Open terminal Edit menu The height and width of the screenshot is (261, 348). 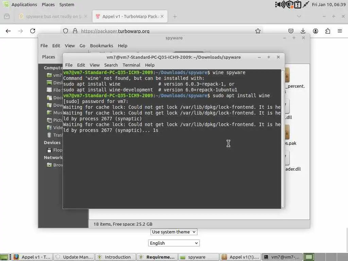pyautogui.click(x=81, y=65)
